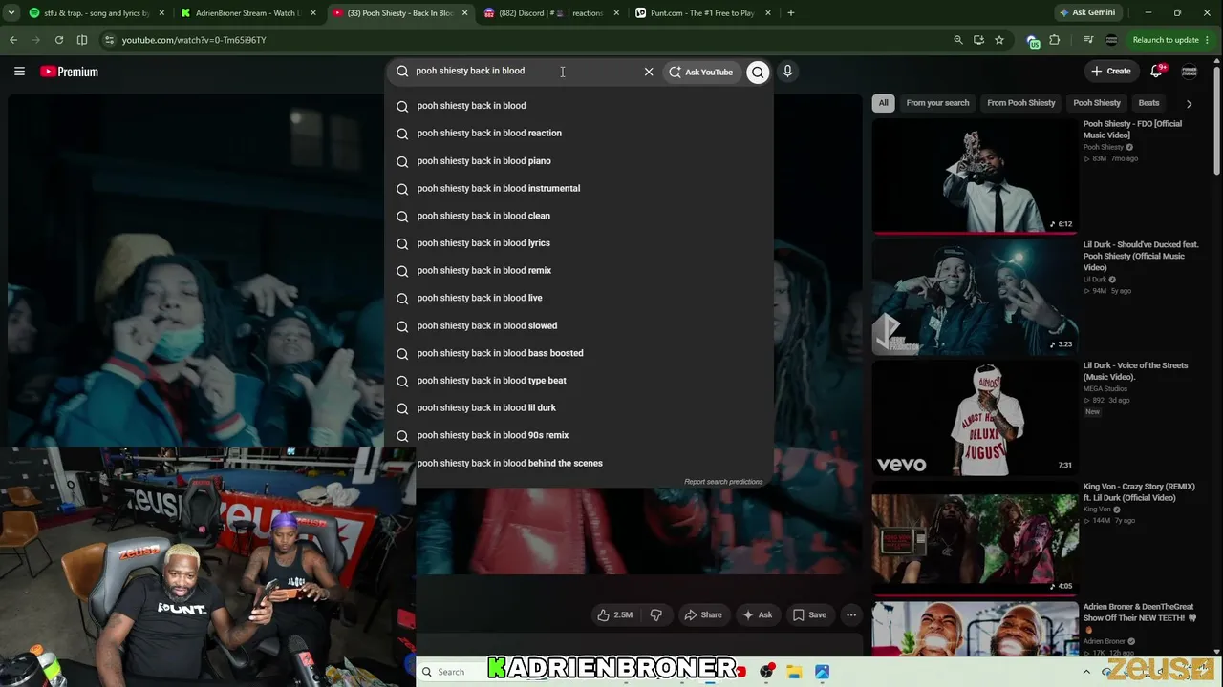Select 'From your search' filter chip
Viewport: 1223px width, 687px height.
937,103
